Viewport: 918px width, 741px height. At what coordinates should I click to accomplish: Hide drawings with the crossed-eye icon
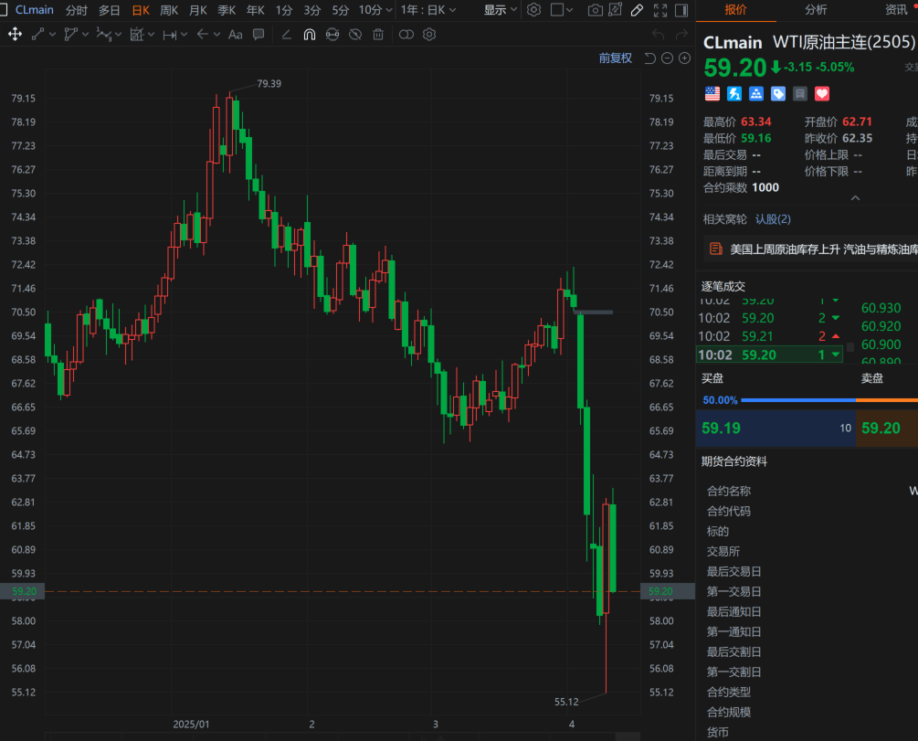355,34
